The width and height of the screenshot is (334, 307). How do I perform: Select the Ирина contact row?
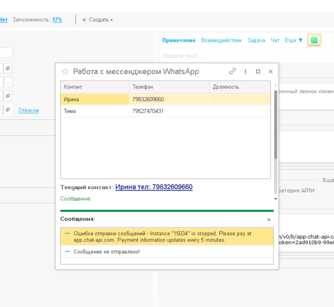pos(166,99)
